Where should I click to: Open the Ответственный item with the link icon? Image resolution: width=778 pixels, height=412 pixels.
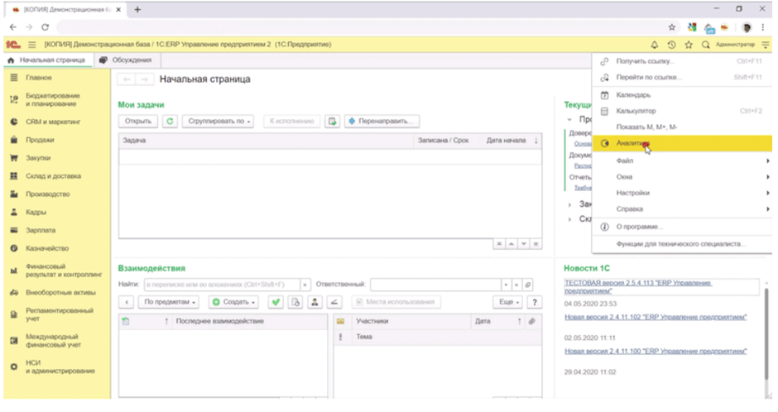click(x=527, y=285)
